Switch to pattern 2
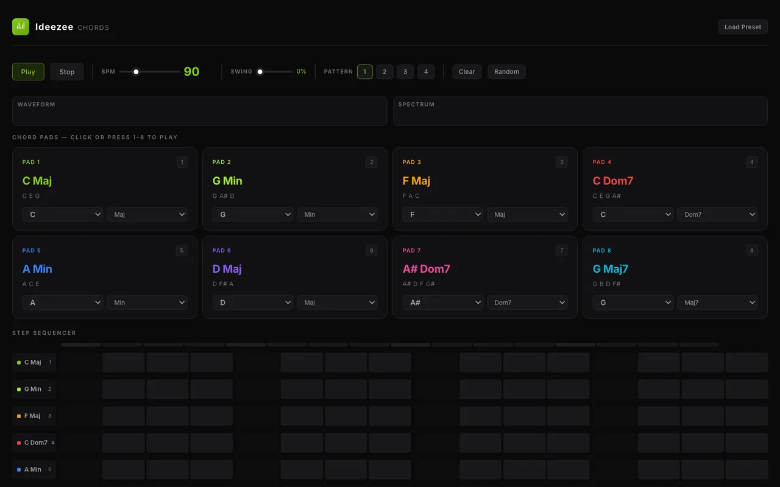Viewport: 780px width, 487px height. pos(385,72)
